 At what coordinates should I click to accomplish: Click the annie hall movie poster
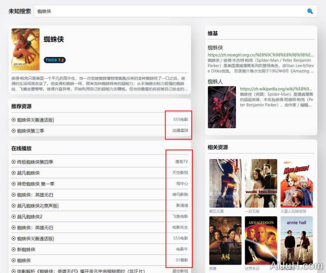[x=296, y=240]
